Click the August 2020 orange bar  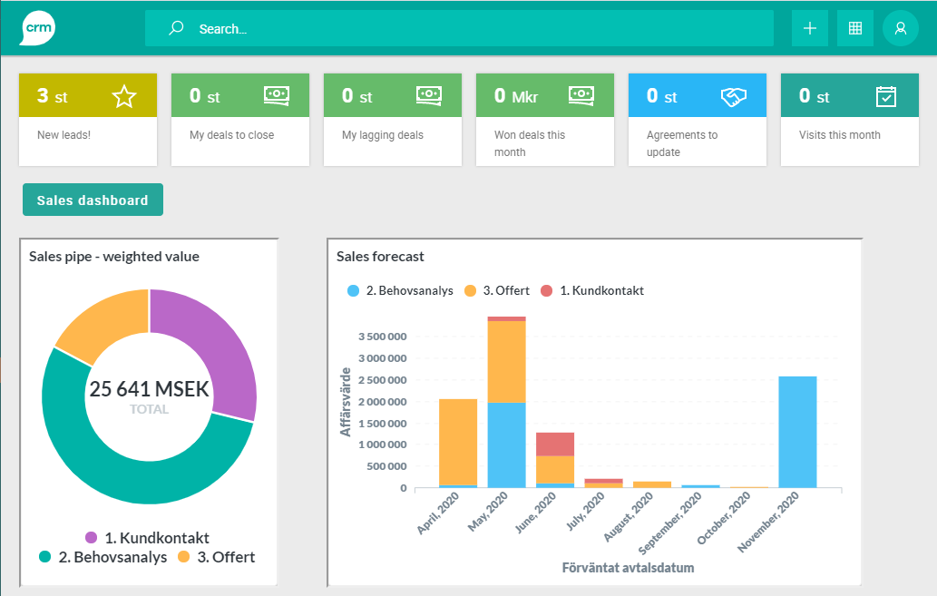(652, 484)
